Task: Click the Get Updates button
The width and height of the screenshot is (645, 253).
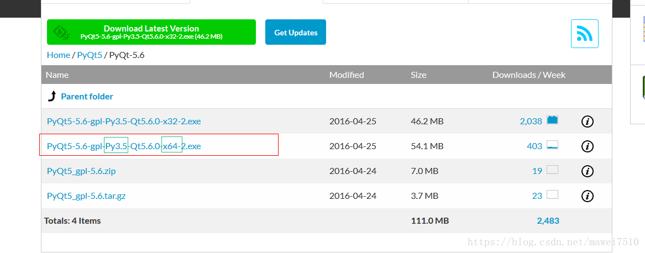Action: (x=296, y=33)
